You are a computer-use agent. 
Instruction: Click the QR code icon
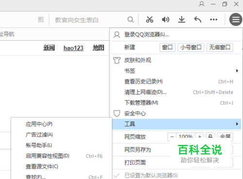[x=41, y=19]
